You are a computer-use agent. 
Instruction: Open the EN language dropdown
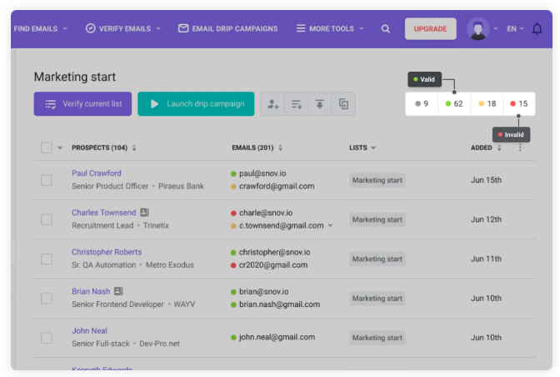pos(515,28)
